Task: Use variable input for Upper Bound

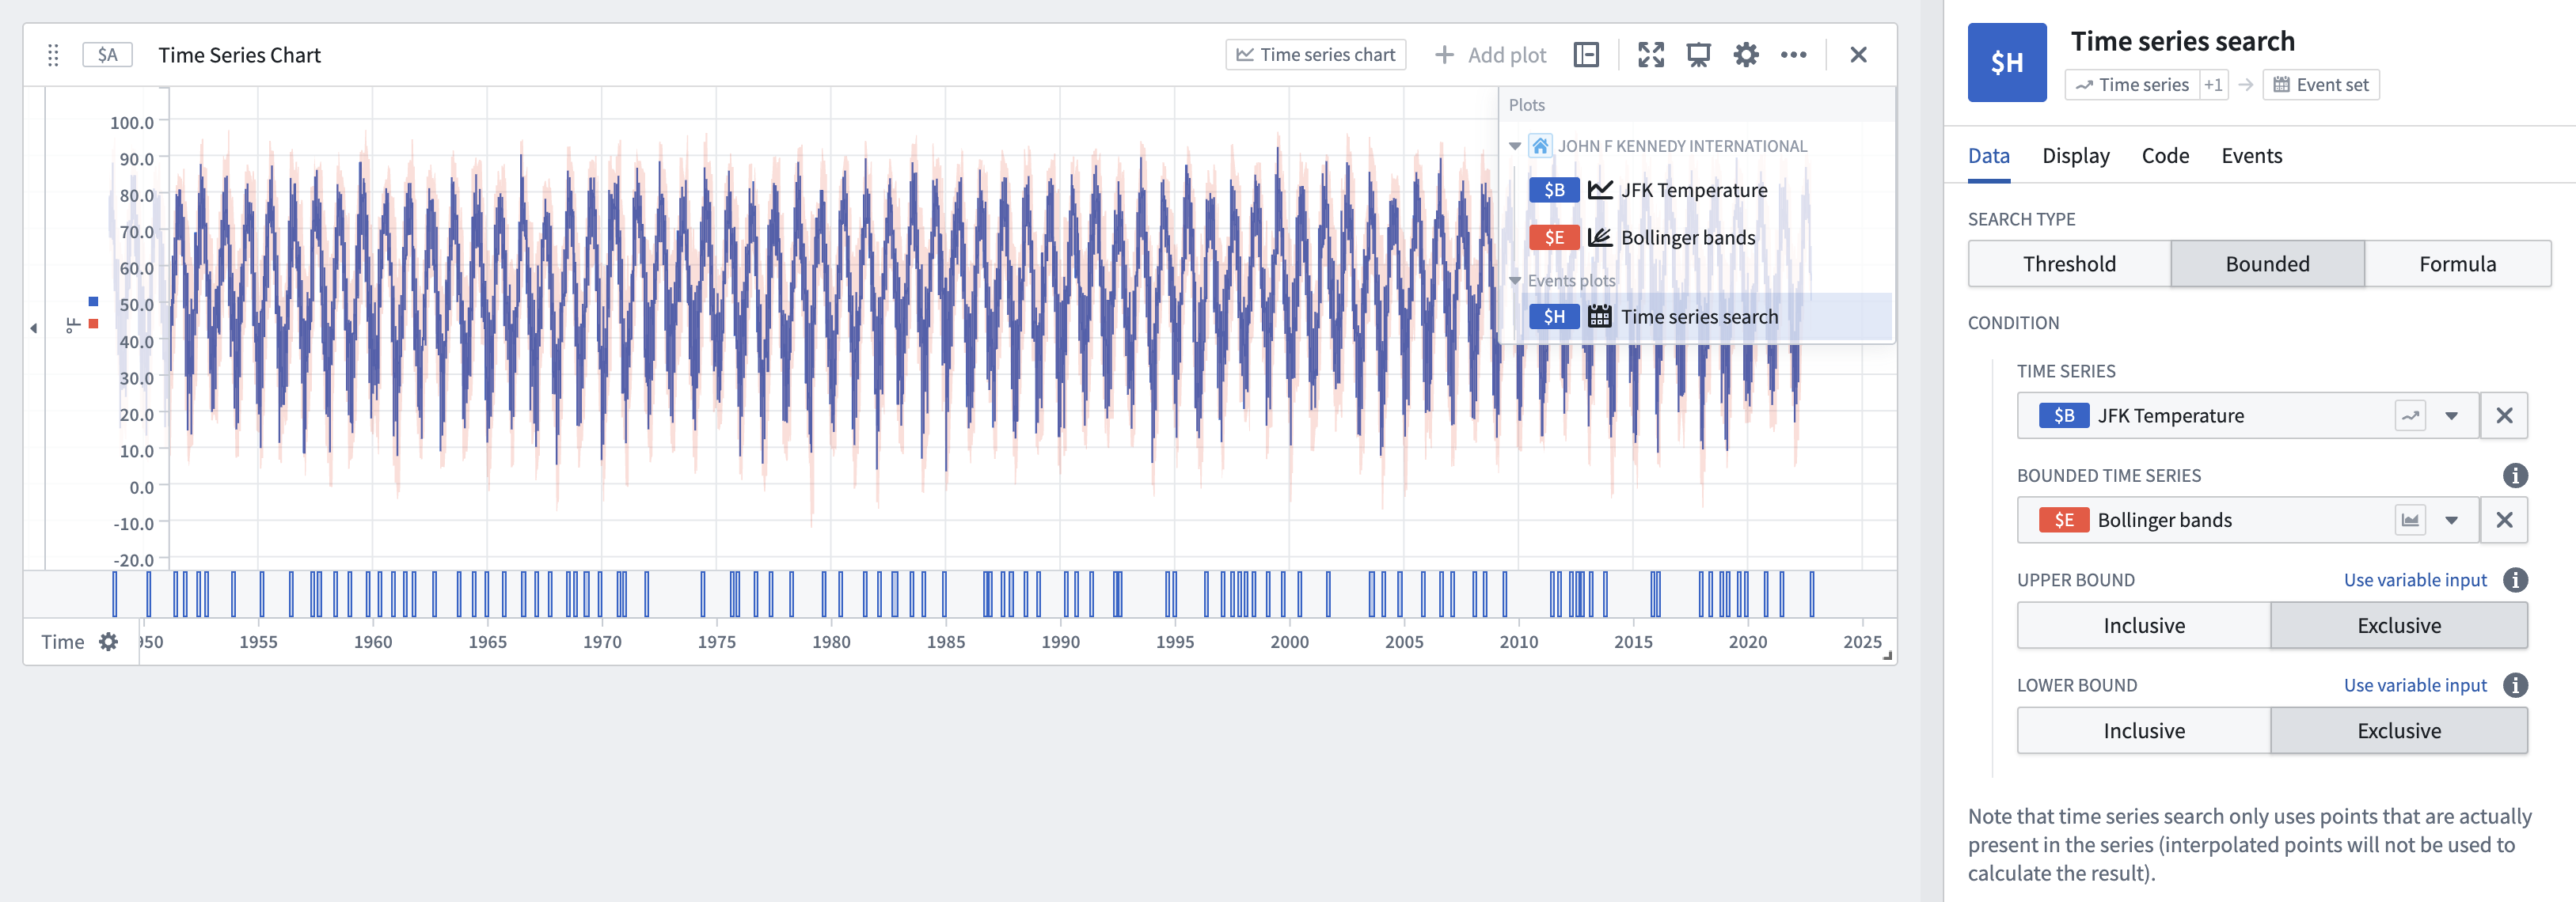Action: tap(2414, 580)
